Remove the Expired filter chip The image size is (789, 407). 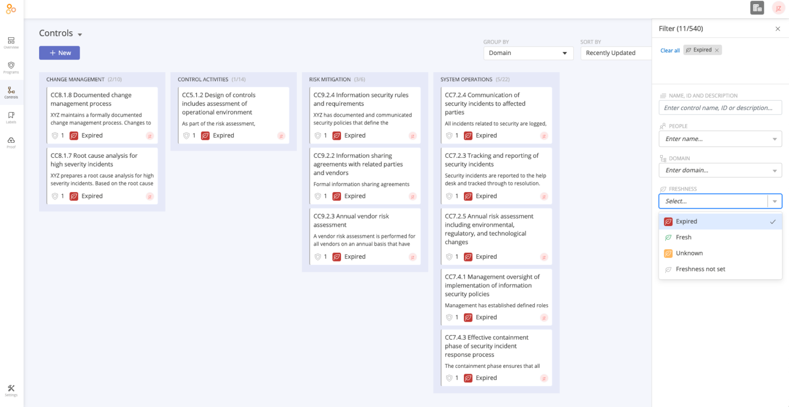click(x=717, y=50)
